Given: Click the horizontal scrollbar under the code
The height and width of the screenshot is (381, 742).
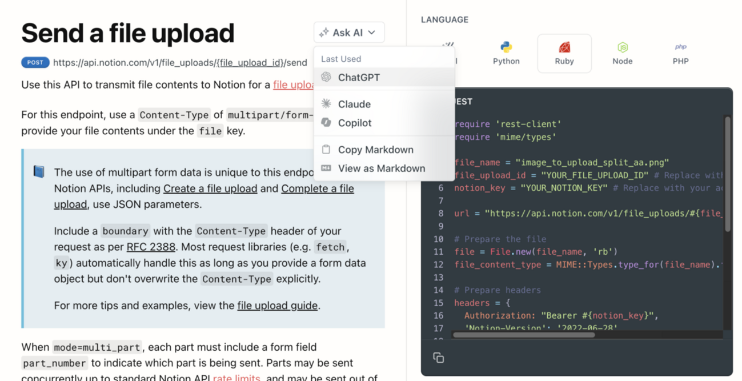Looking at the screenshot, I should 524,335.
